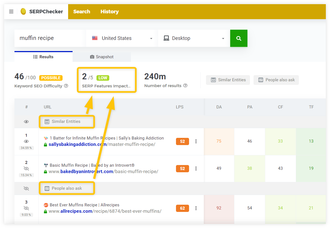
Task: Click the Number of results help icon
Action: coord(185,85)
